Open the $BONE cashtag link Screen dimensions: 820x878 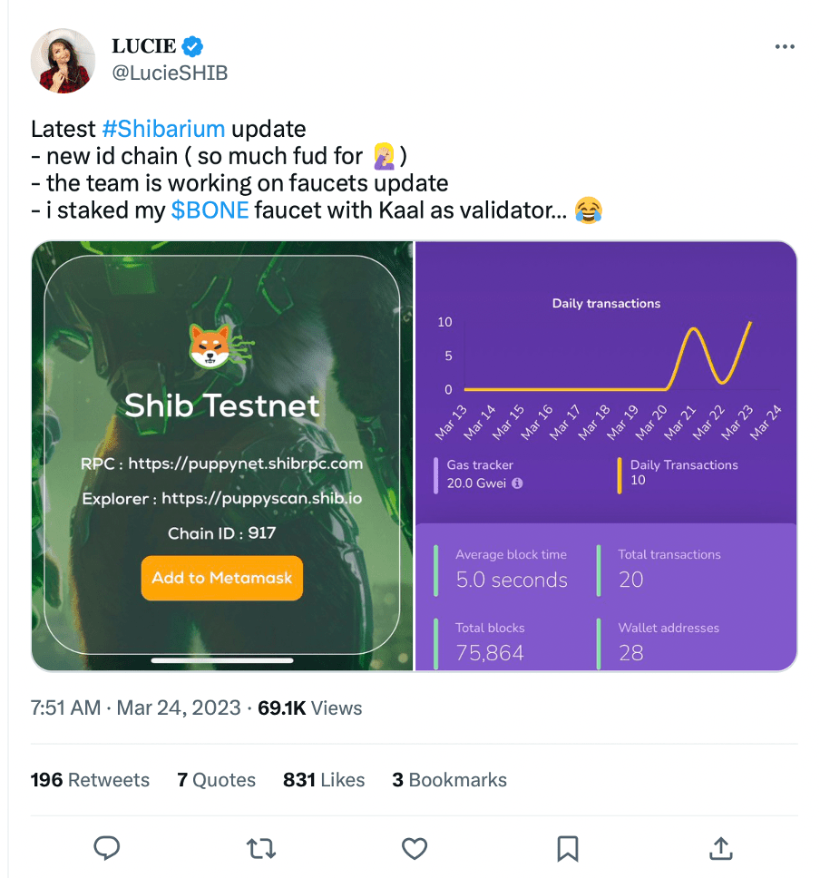coord(210,211)
